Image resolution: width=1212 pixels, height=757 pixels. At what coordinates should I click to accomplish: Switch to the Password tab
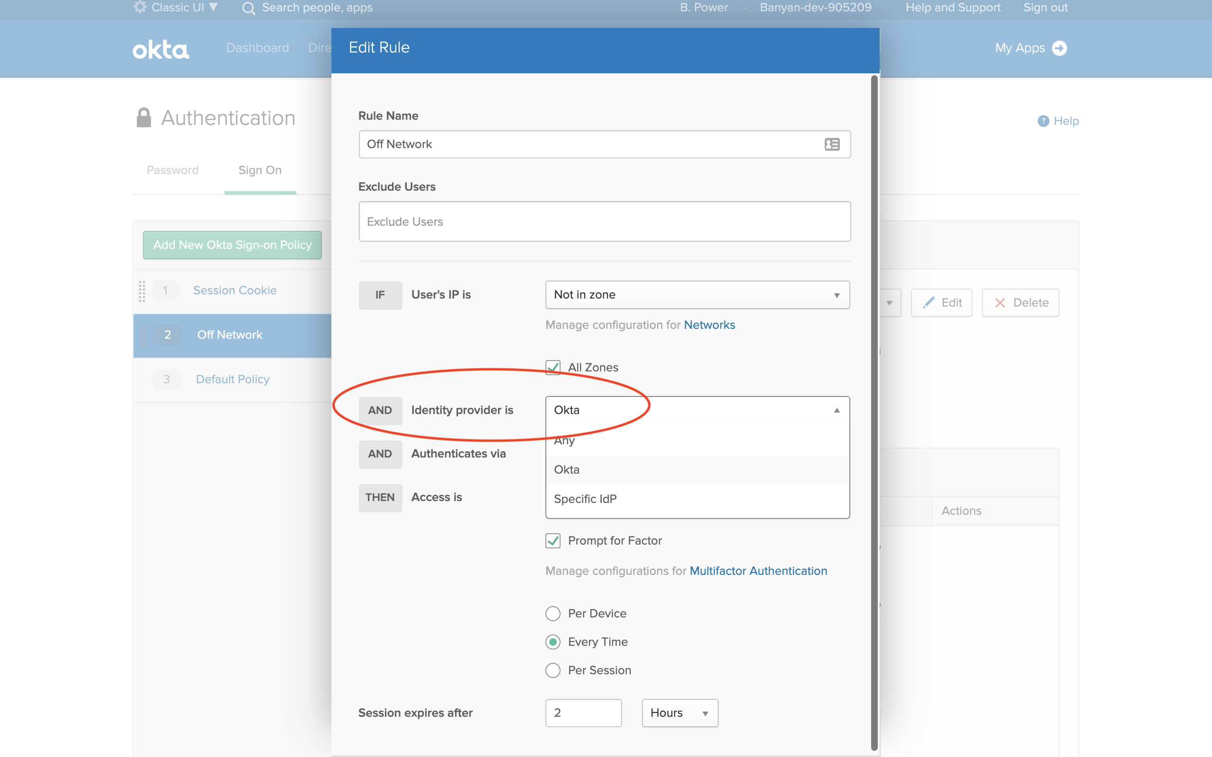coord(173,170)
